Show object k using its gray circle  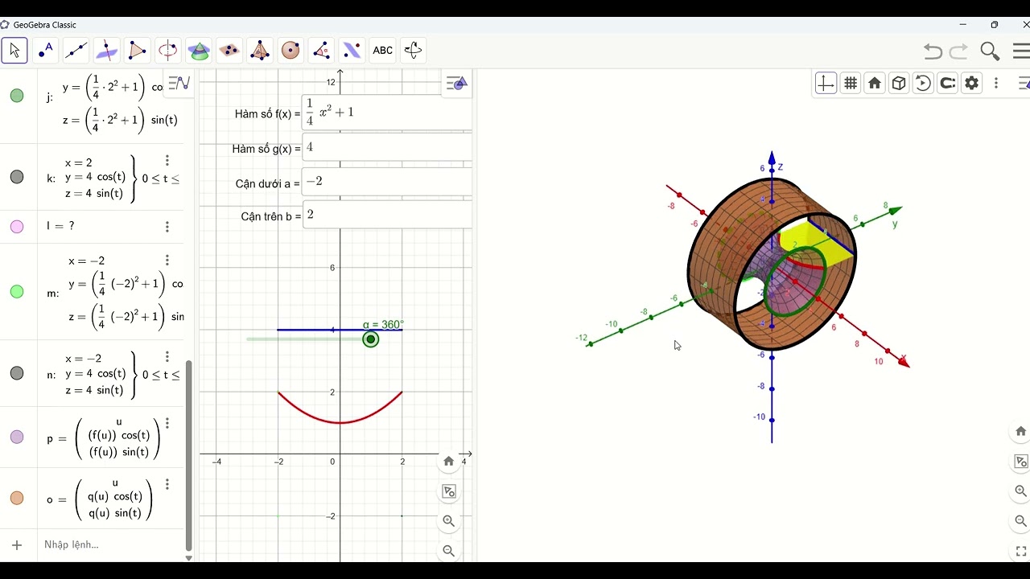17,177
